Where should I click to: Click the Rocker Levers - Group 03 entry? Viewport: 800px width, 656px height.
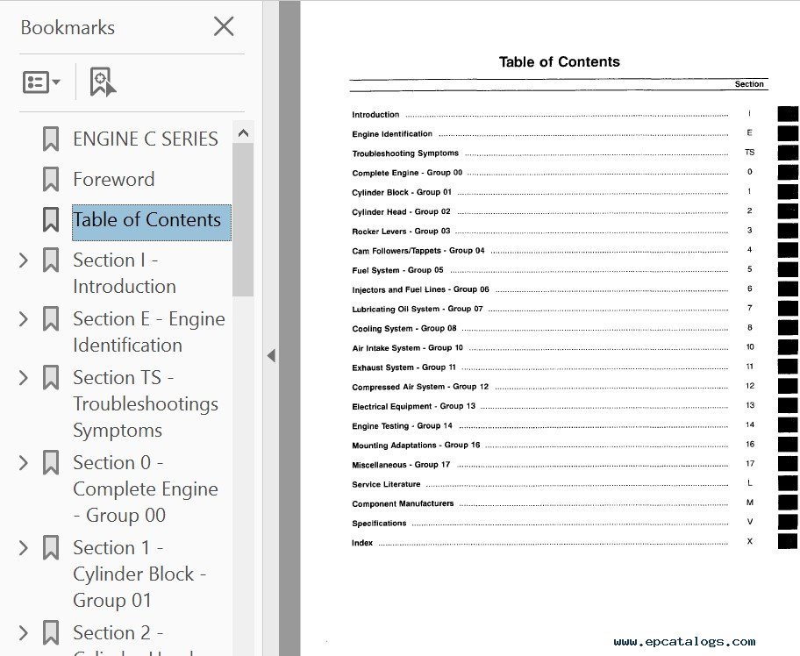click(x=401, y=231)
